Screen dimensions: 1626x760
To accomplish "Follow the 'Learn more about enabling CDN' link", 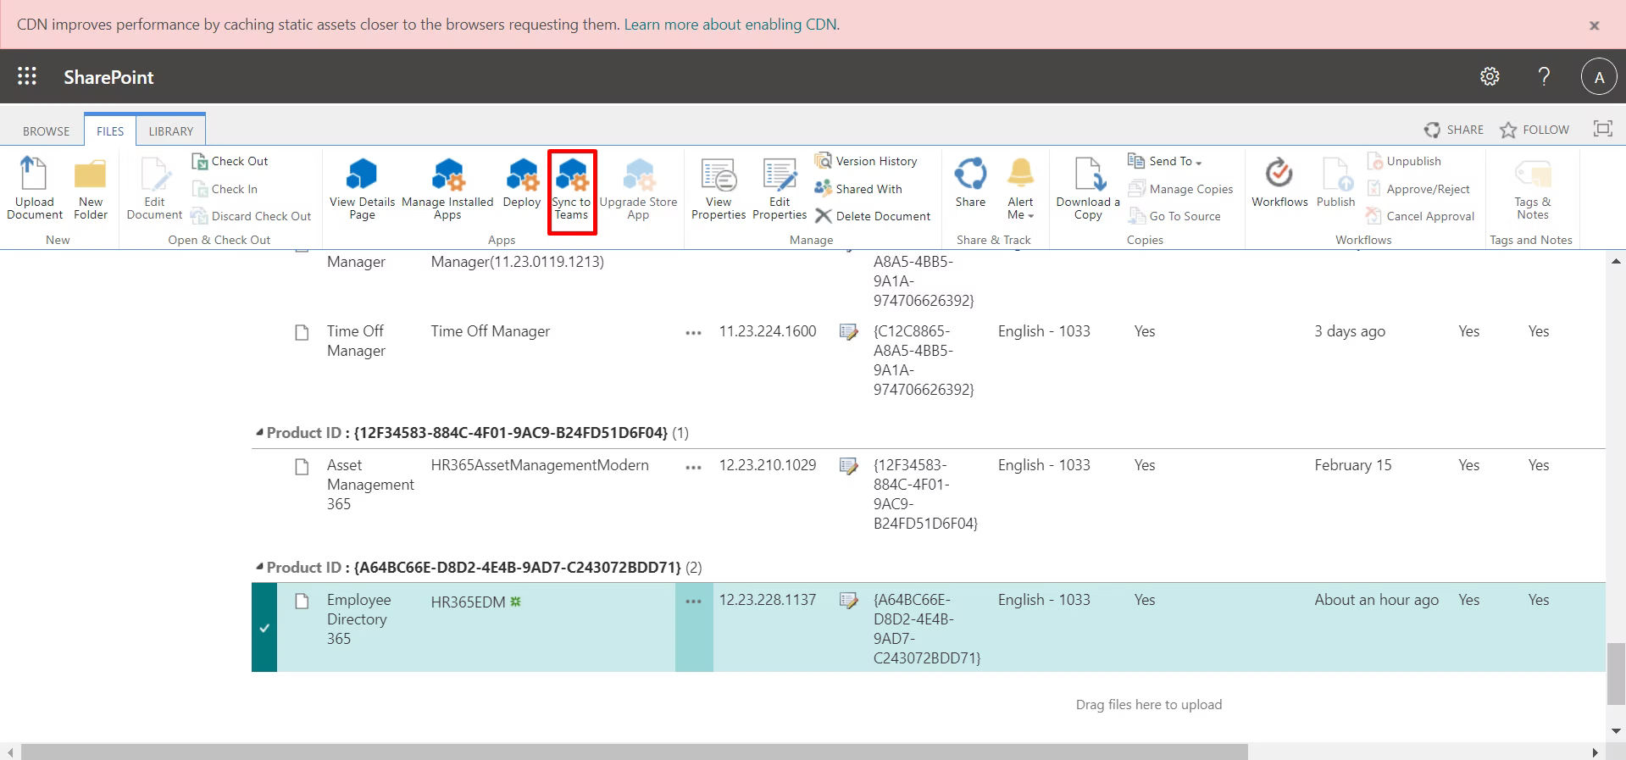I will (x=730, y=25).
